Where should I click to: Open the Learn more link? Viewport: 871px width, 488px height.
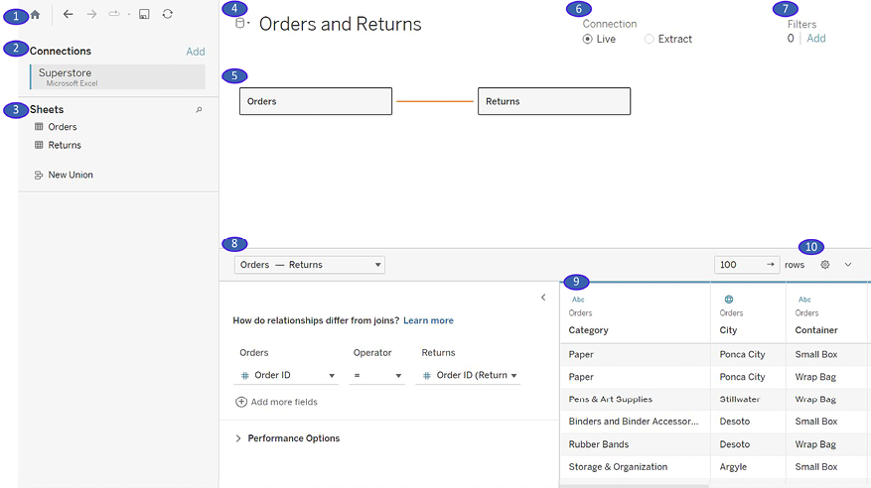(x=428, y=320)
